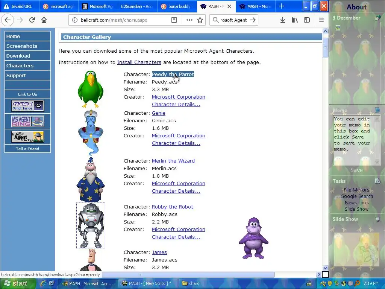This screenshot has height=289, width=385.
Task: Click the broken image icon under the date
Action: 338,28
